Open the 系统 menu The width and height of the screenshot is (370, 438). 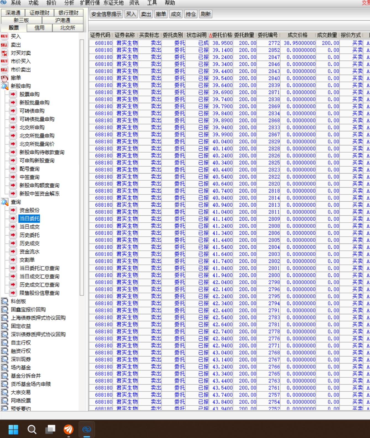click(x=16, y=3)
